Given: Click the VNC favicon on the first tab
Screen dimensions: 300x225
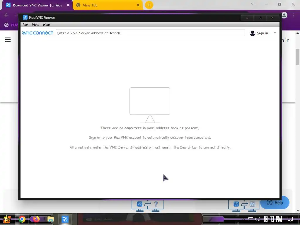Looking at the screenshot, I should click(x=8, y=5).
